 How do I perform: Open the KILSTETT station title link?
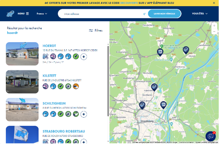point(49,76)
